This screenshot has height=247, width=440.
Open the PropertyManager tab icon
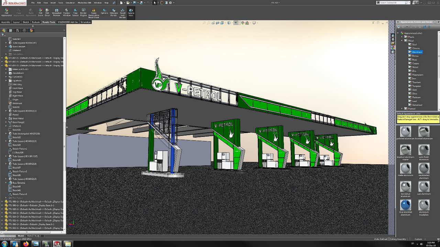pos(11,30)
